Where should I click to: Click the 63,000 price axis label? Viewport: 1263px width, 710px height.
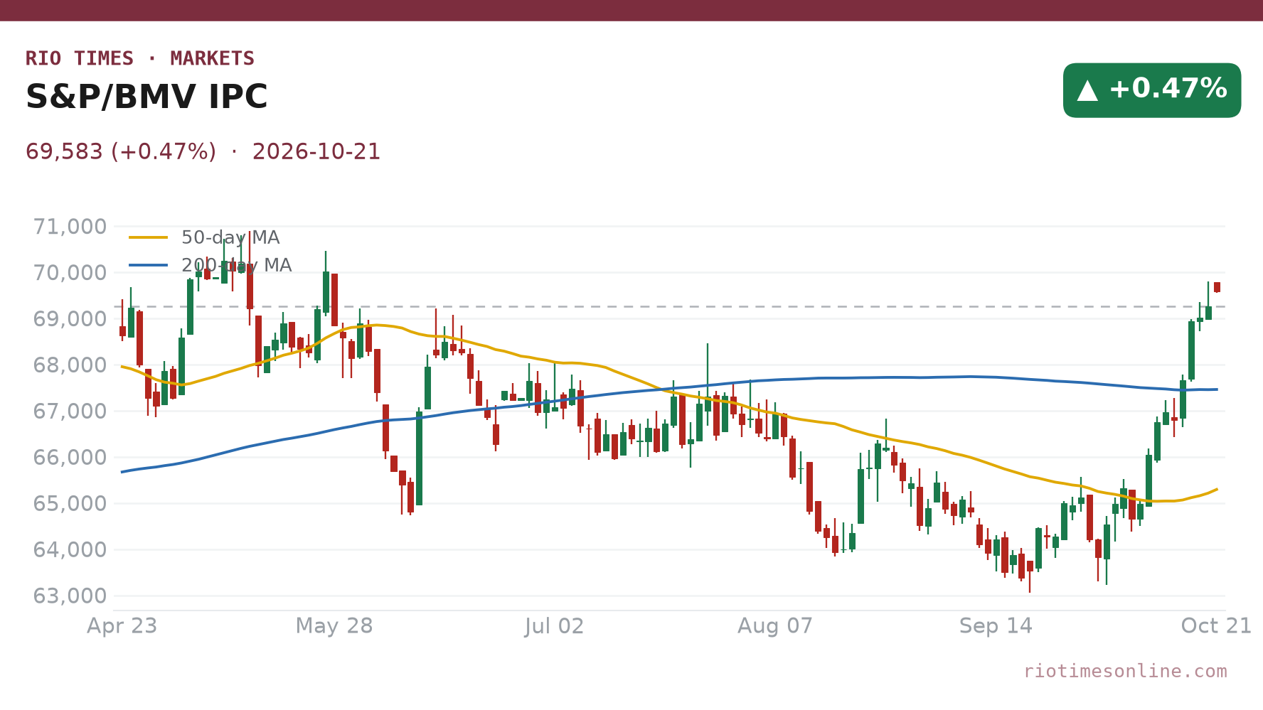pos(70,596)
